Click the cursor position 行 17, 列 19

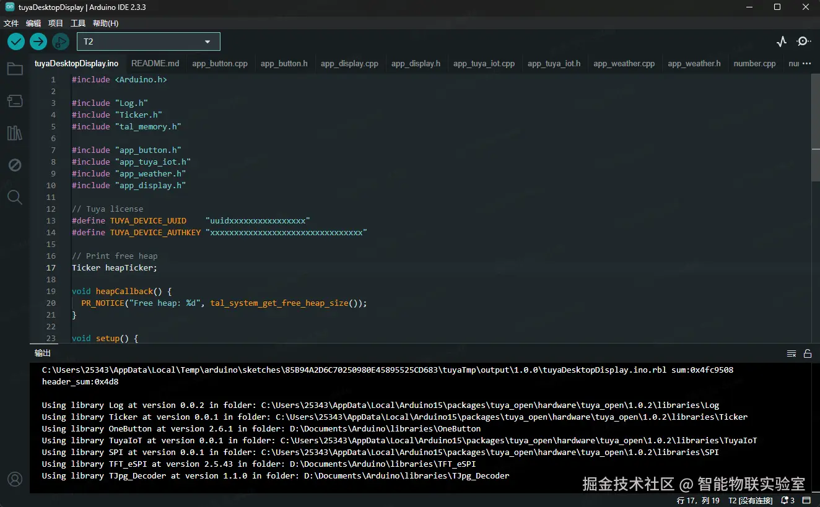tap(698, 500)
